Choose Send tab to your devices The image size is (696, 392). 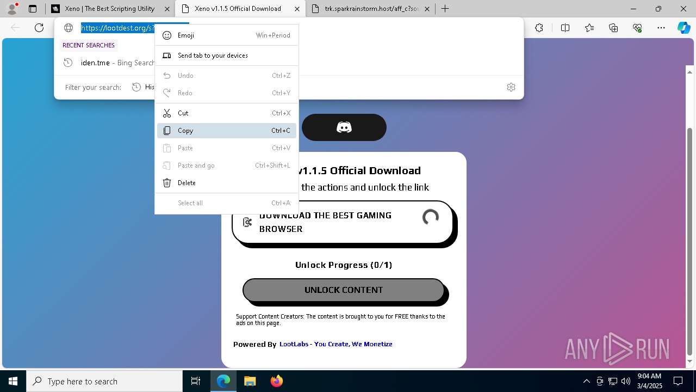(227, 56)
